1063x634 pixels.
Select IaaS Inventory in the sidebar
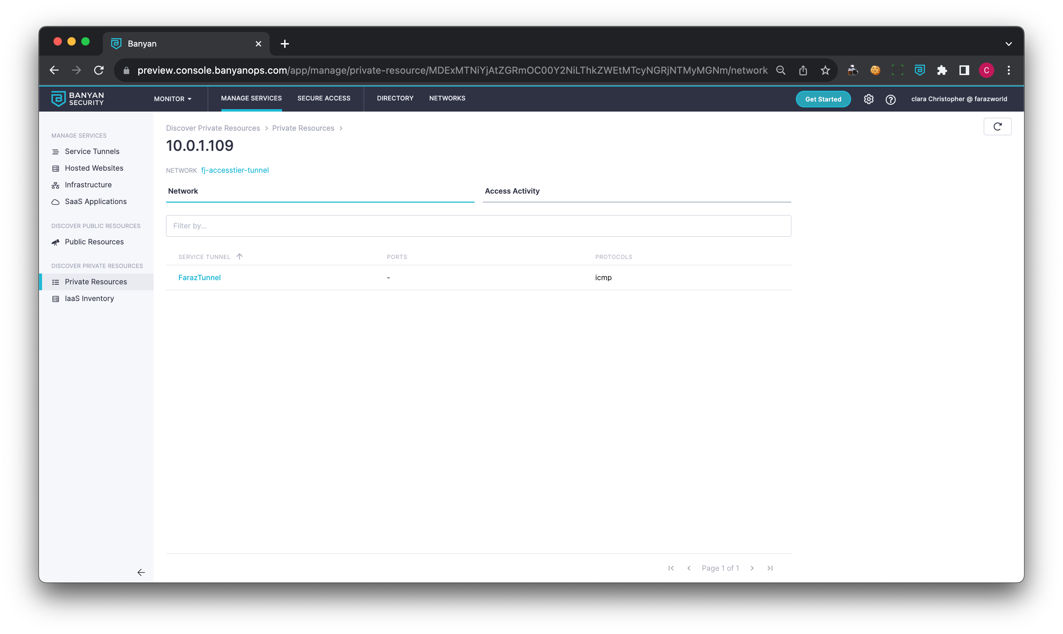pos(89,298)
